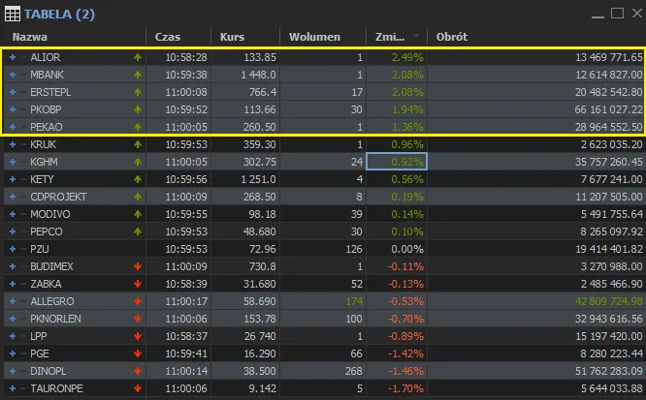This screenshot has width=646, height=400.
Task: Click the PGE volume 66
Action: pos(356,354)
